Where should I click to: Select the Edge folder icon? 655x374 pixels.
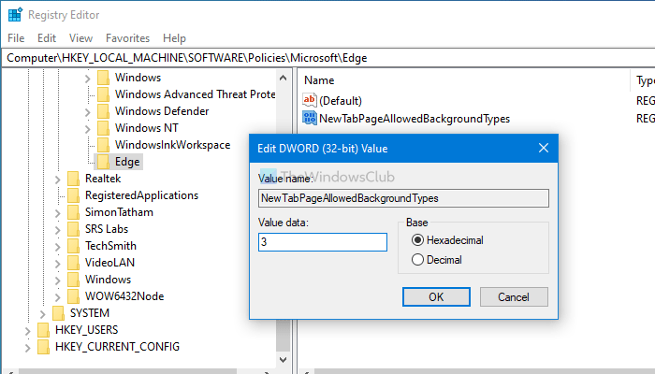point(103,162)
